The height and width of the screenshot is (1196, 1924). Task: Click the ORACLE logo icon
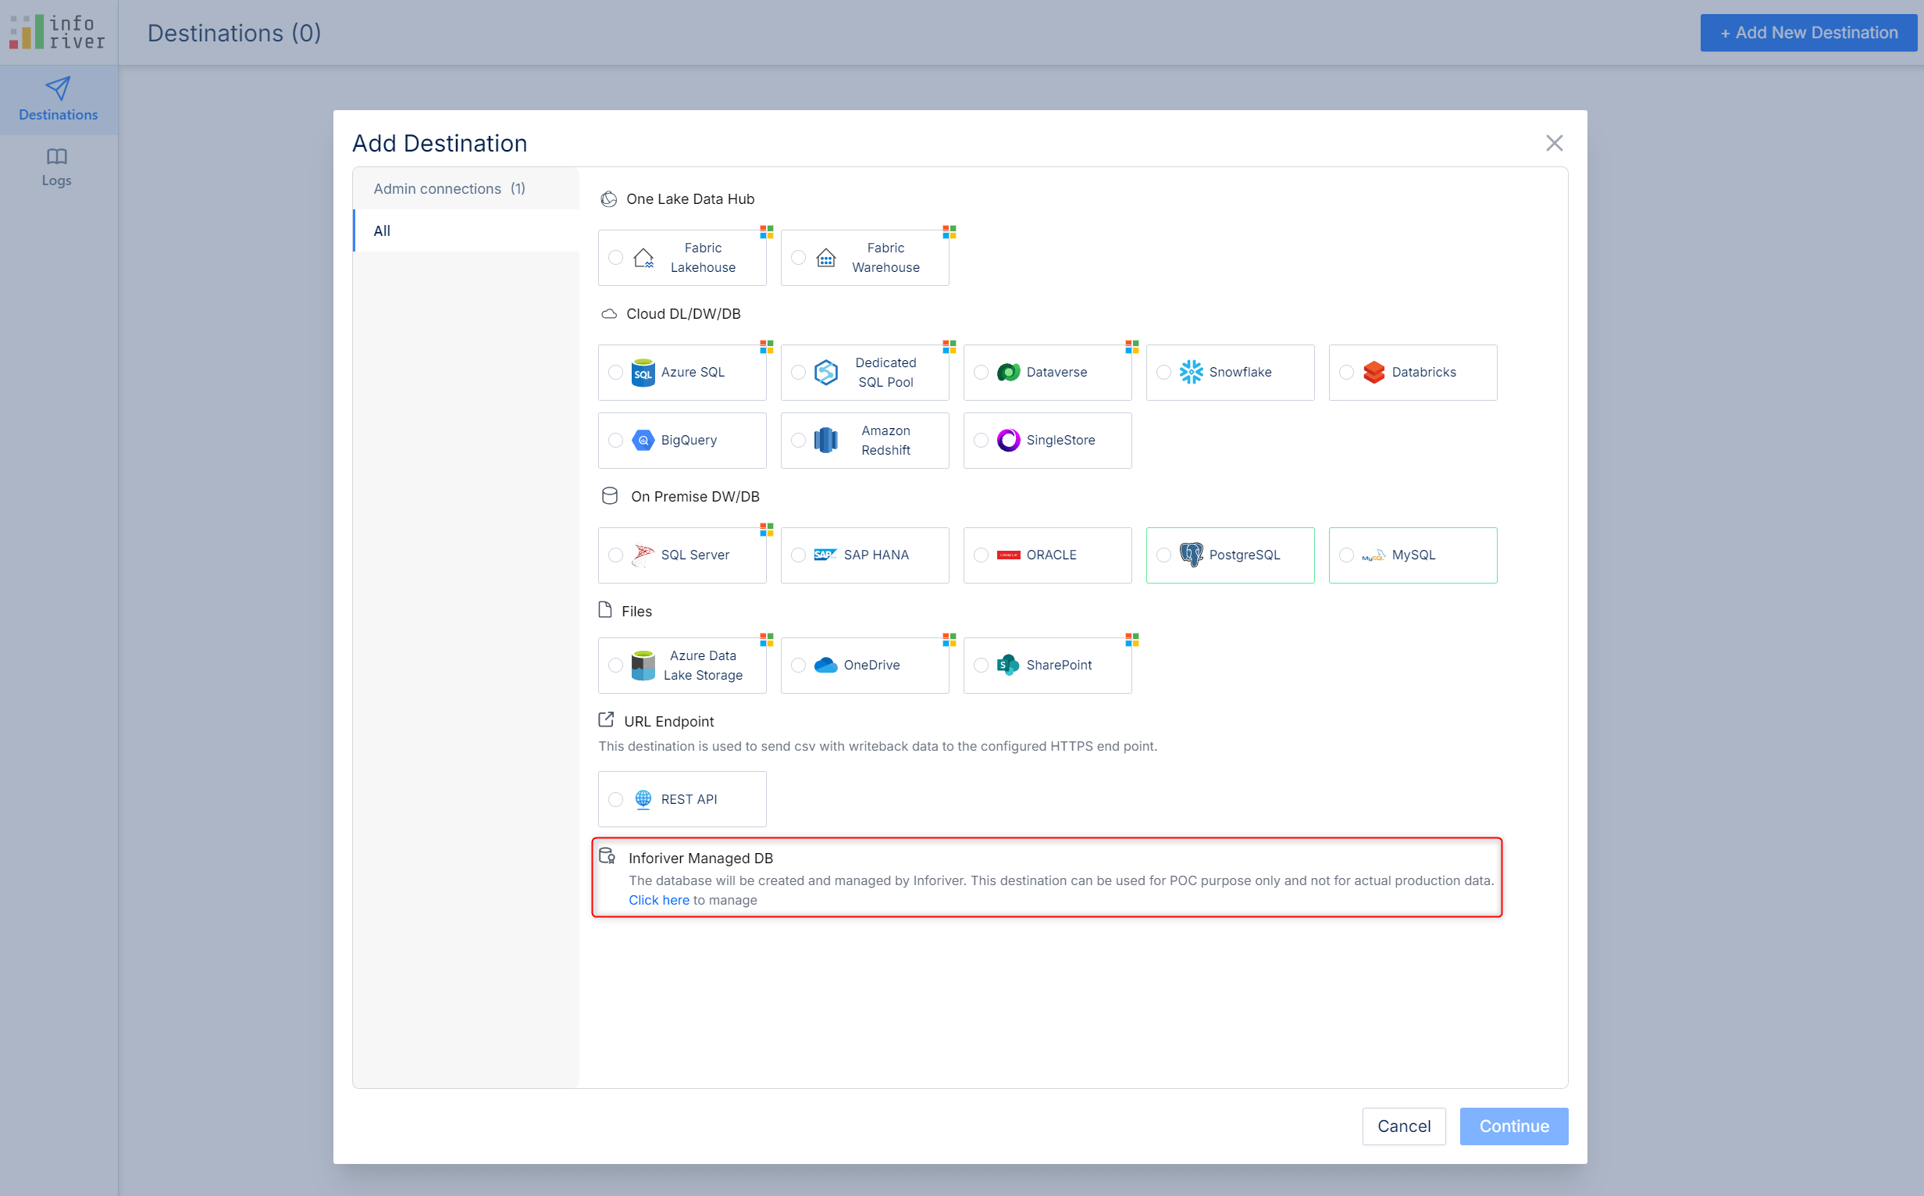1009,555
